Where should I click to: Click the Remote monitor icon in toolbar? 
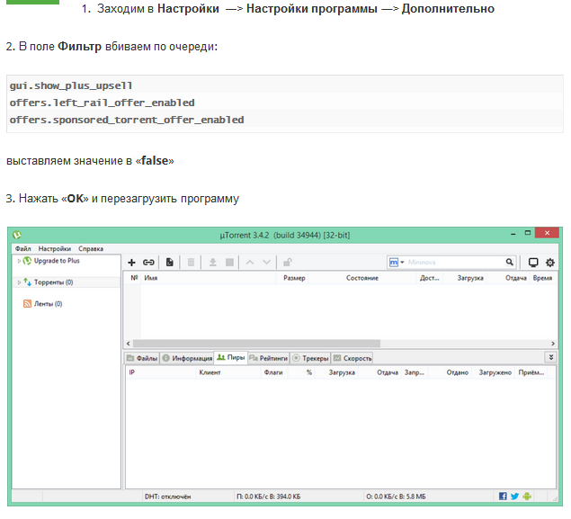pyautogui.click(x=533, y=263)
